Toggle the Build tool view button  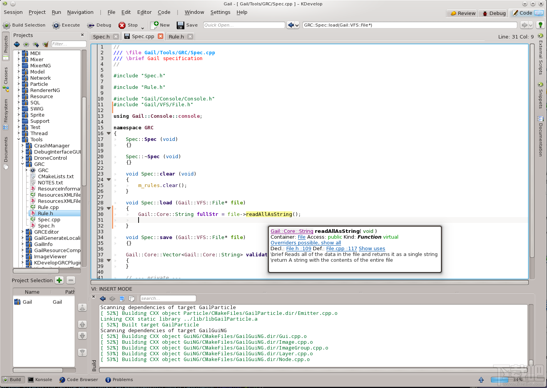12,380
